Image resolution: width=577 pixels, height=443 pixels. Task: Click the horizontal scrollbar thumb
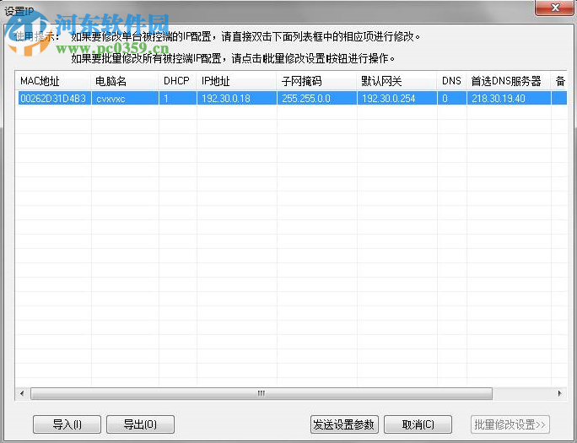(262, 393)
